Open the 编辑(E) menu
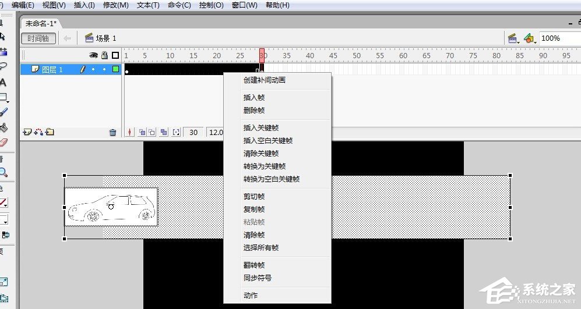This screenshot has height=309, width=581. click(23, 5)
